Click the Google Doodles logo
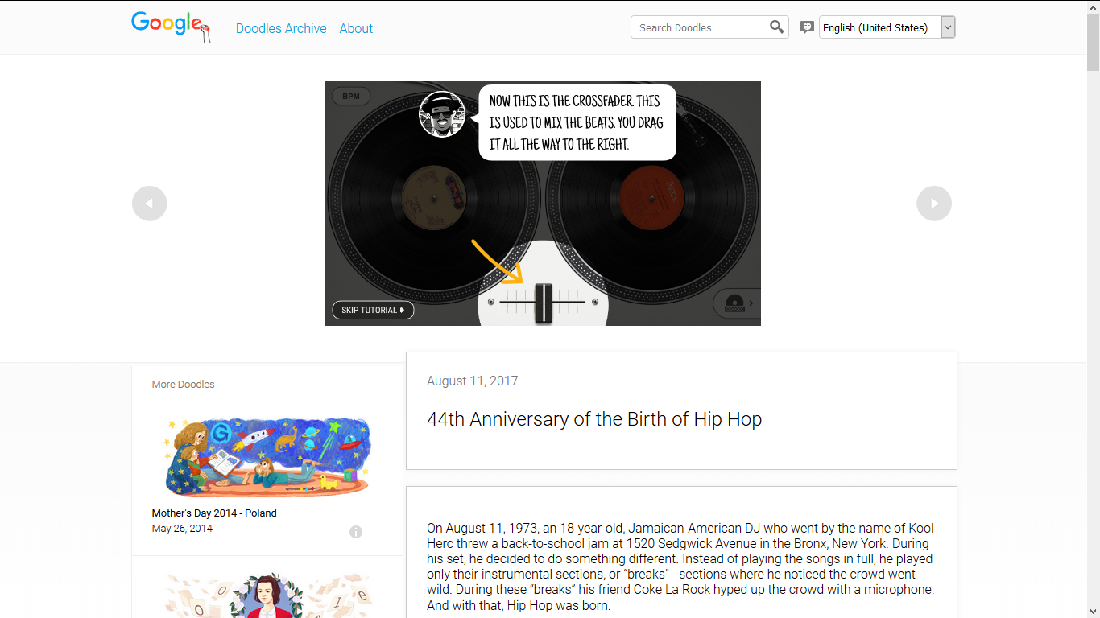Viewport: 1100px width, 618px height. 172,27
